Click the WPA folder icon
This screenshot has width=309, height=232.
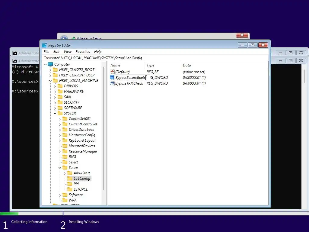(x=65, y=200)
